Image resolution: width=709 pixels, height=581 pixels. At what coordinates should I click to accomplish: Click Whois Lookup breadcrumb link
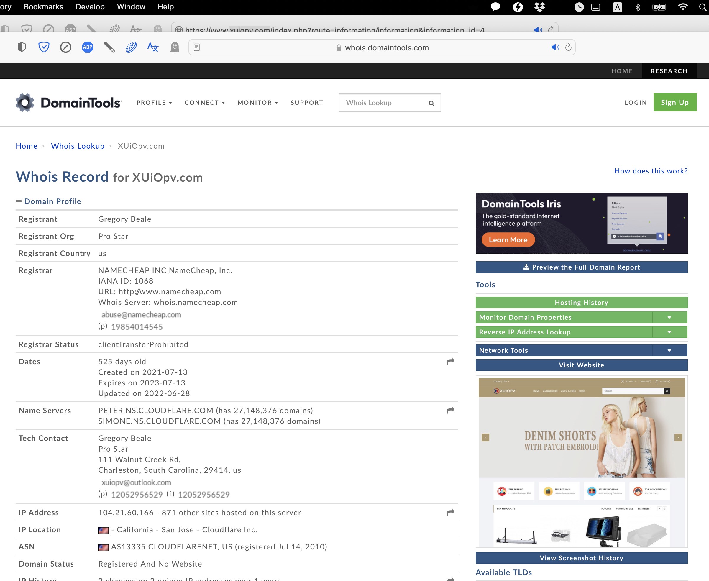coord(78,146)
